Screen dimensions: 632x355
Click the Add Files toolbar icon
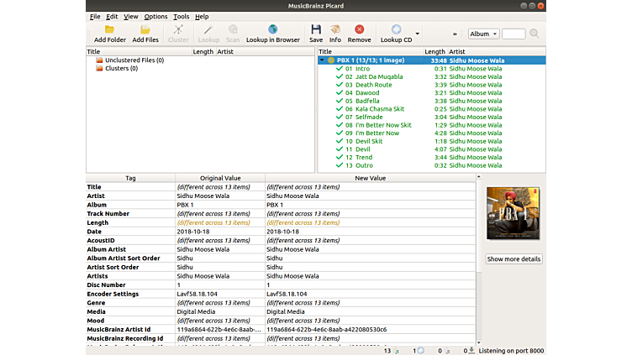coord(145,29)
